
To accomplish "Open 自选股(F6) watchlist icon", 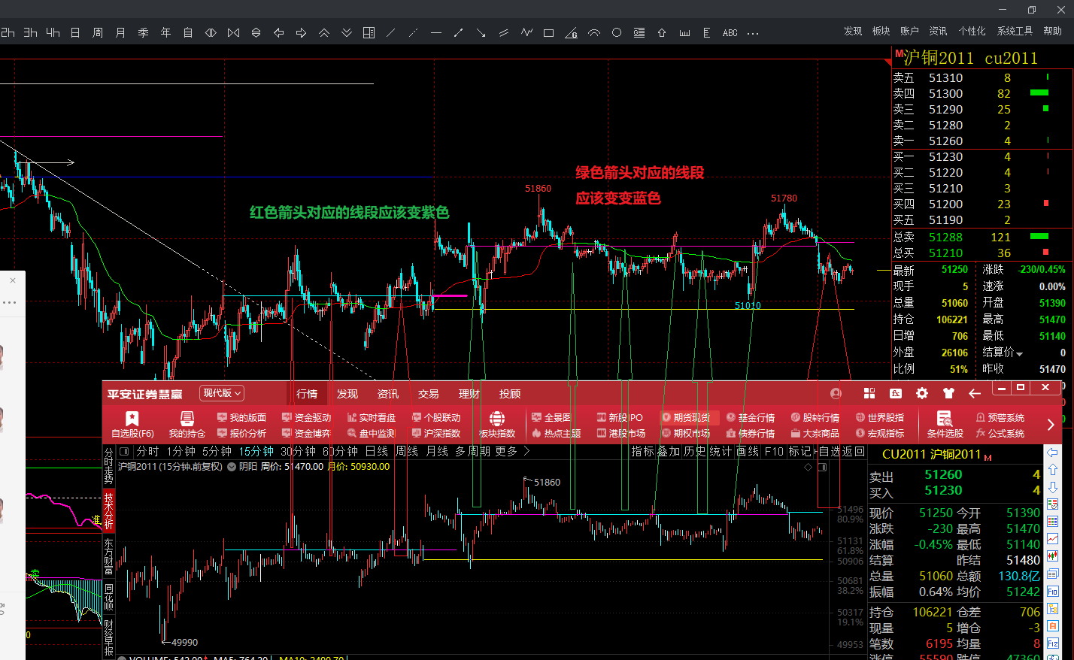I will [x=132, y=425].
